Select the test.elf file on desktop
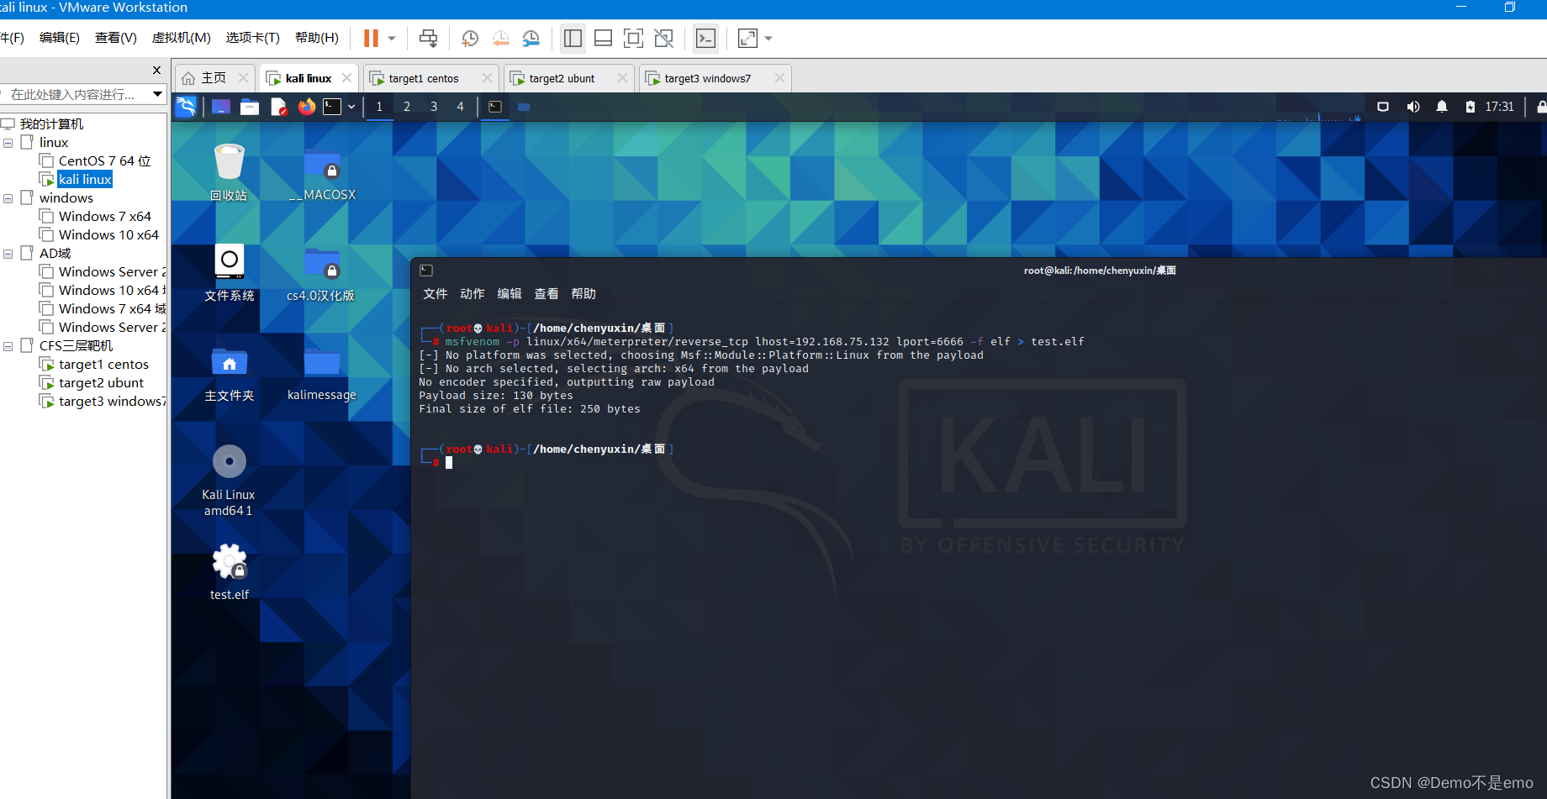The height and width of the screenshot is (799, 1547). (x=230, y=571)
